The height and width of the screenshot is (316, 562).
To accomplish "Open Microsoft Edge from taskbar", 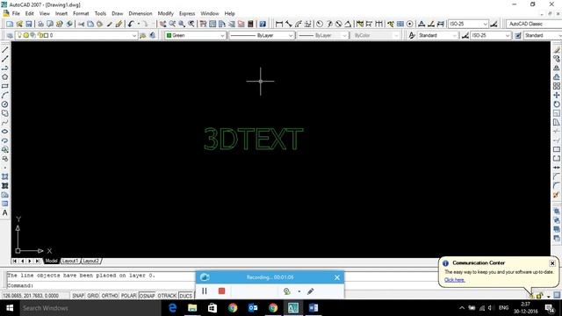I will [172, 308].
